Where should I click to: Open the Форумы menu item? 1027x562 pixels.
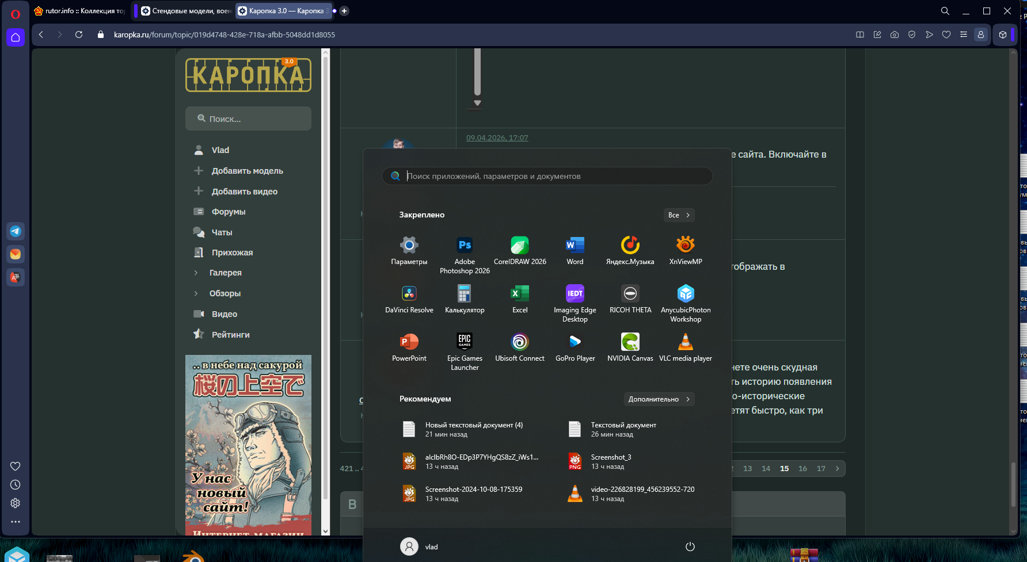(228, 212)
